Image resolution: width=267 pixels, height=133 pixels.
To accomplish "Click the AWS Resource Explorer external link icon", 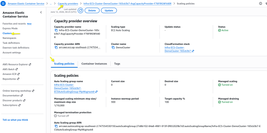I will point(30,64).
